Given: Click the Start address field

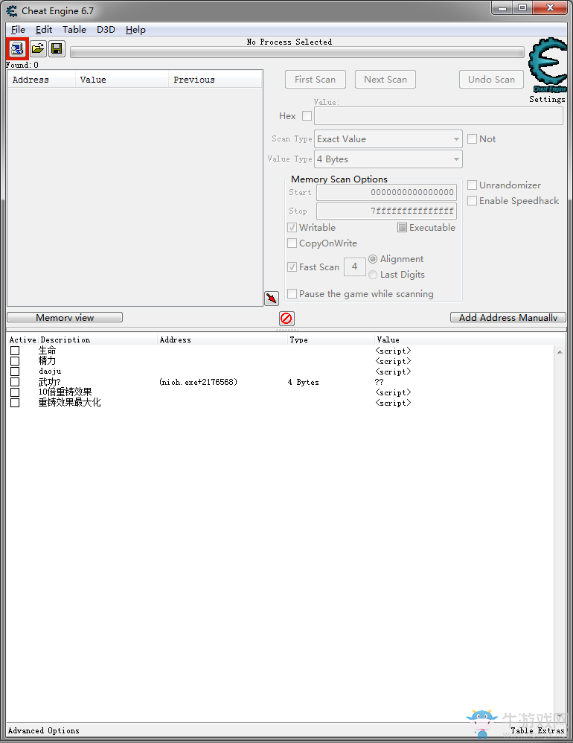Looking at the screenshot, I should (386, 192).
